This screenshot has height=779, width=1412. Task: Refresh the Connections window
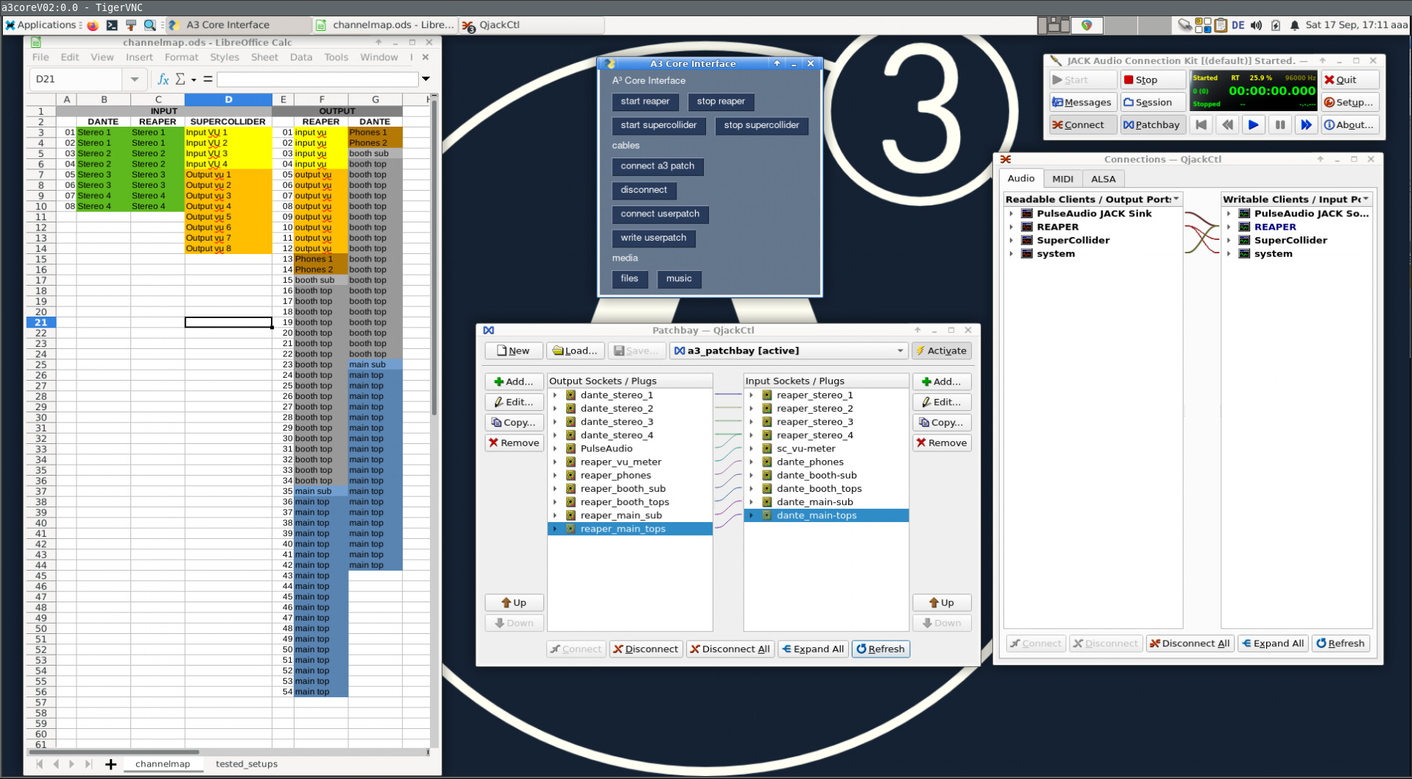coord(1340,643)
